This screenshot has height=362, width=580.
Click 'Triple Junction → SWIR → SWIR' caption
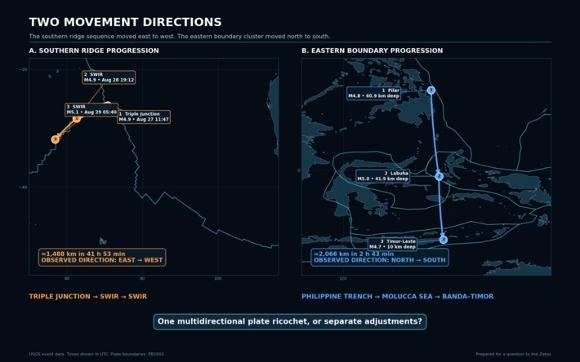coord(88,296)
